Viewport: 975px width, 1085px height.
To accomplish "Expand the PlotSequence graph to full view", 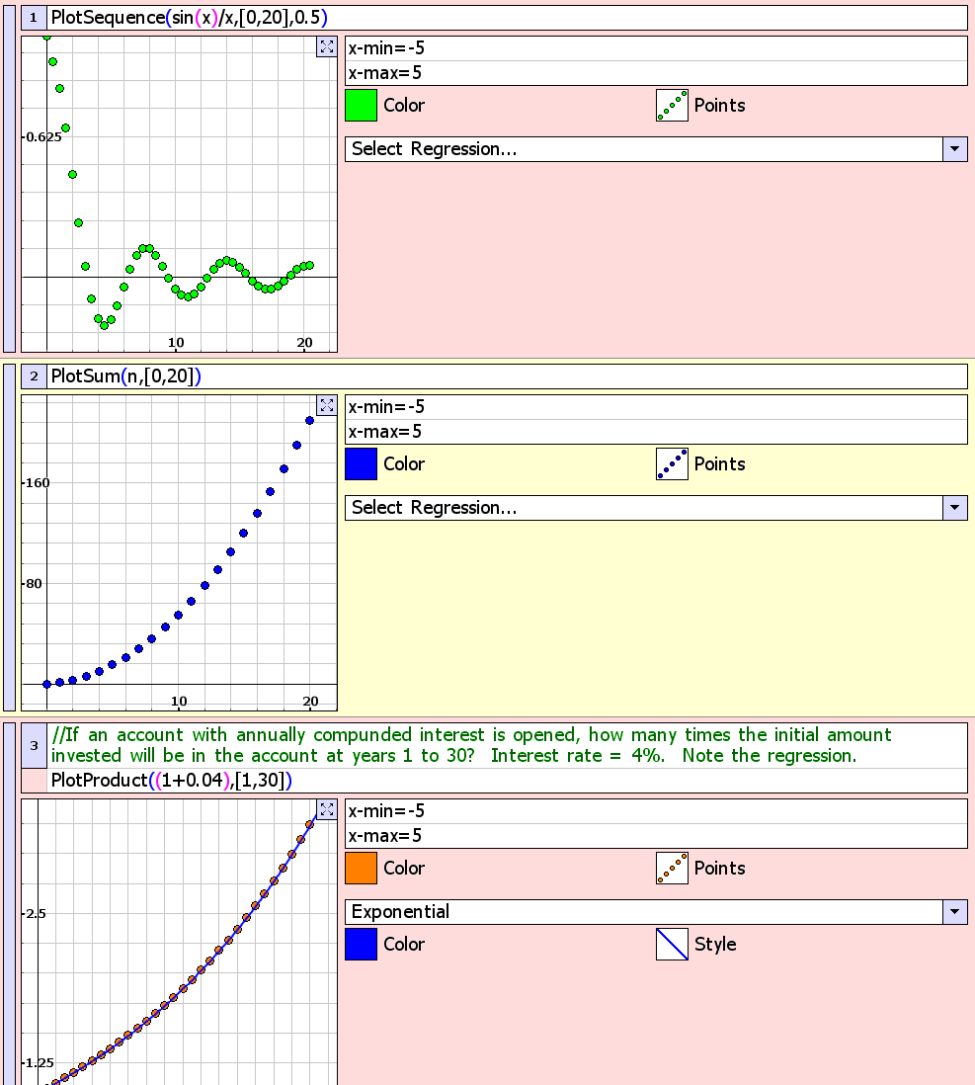I will (327, 47).
